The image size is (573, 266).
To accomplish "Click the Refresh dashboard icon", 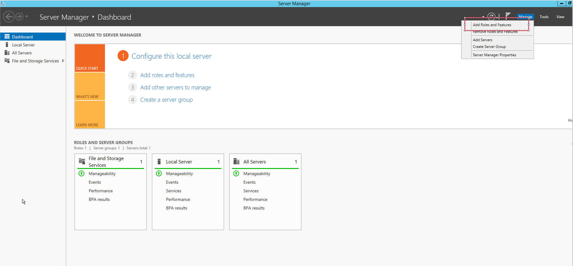I will [x=491, y=16].
